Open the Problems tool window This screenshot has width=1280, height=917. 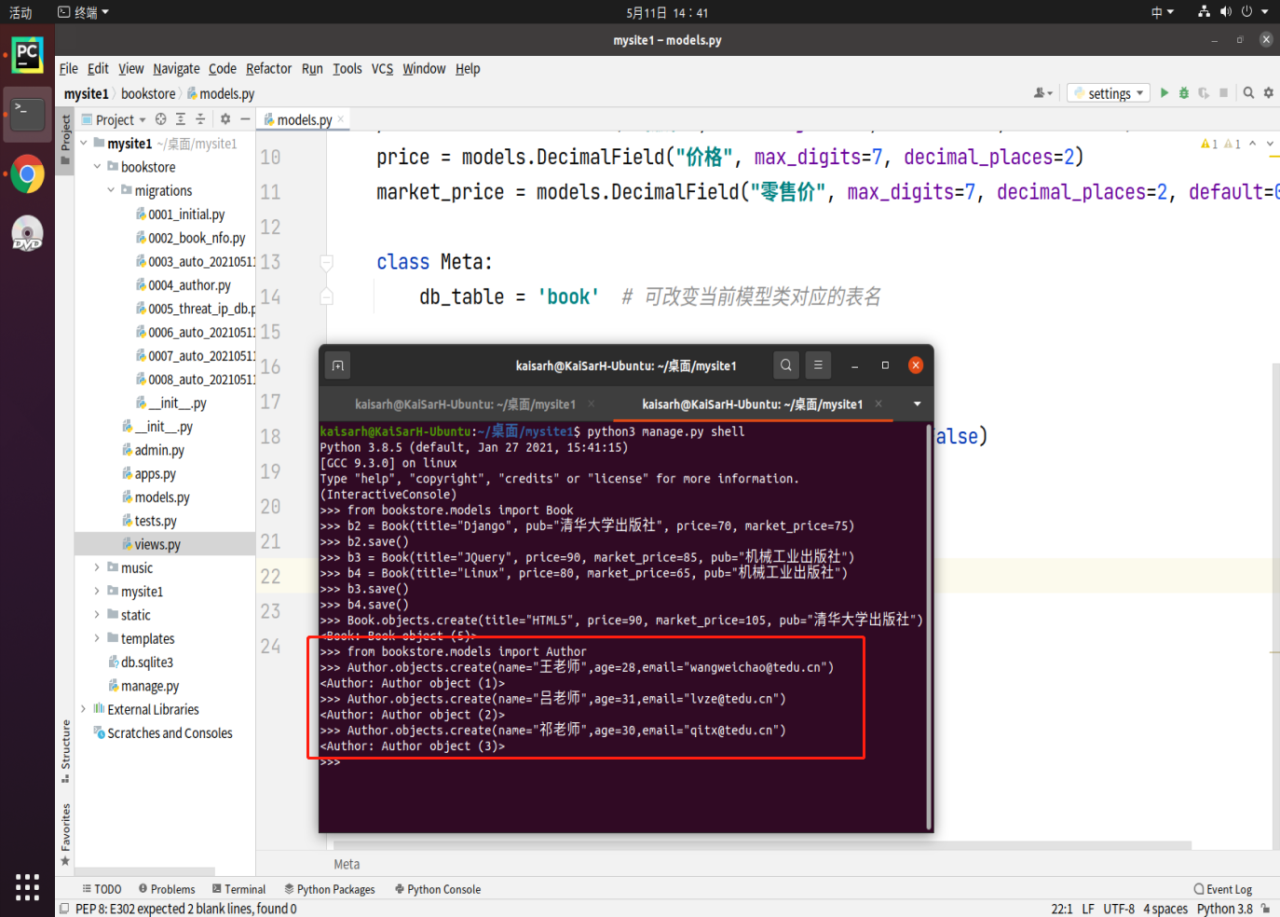[167, 889]
